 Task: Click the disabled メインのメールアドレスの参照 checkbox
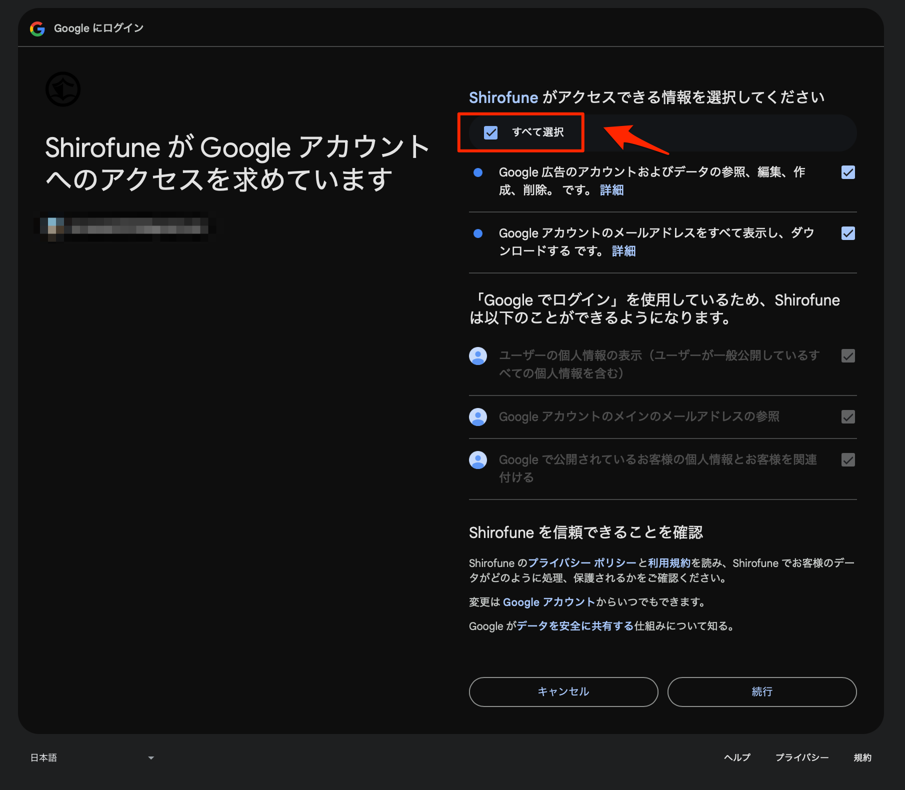pos(848,417)
